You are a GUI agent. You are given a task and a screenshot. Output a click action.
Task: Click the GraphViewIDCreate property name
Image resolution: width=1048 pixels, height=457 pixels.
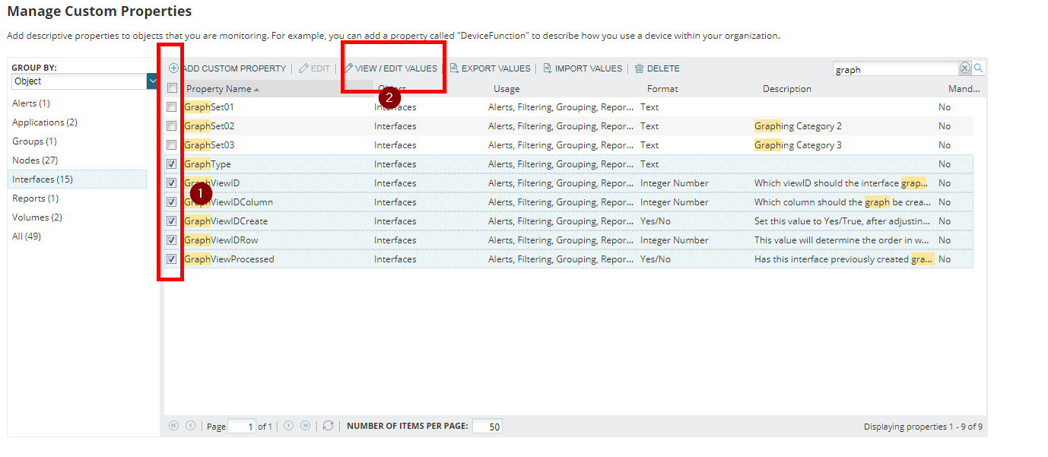pos(226,221)
